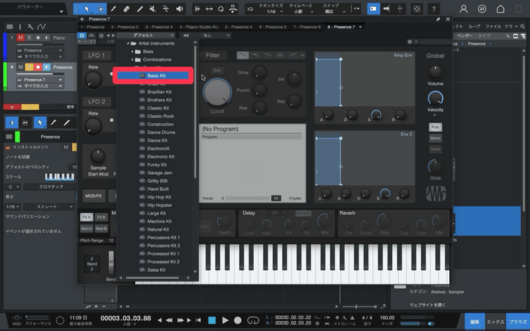Click the record button in transport
This screenshot has height=331, width=530.
[x=238, y=320]
